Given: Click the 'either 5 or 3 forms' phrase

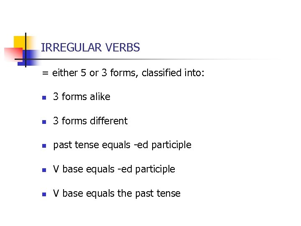Looking at the screenshot, I should tap(95, 73).
